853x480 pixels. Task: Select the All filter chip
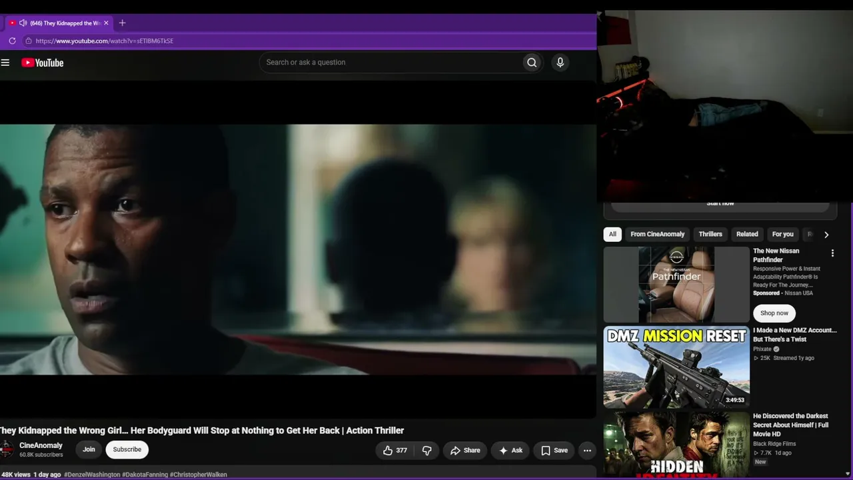click(x=612, y=235)
